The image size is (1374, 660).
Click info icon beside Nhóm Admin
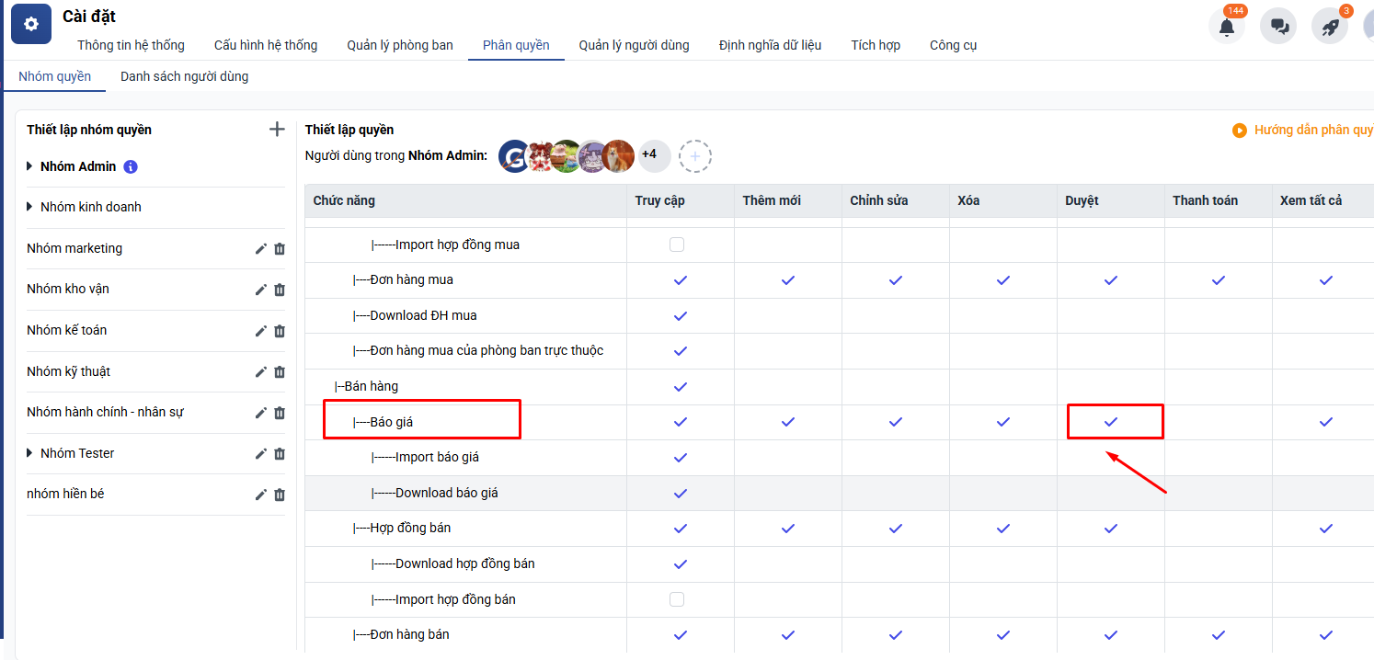click(x=131, y=167)
